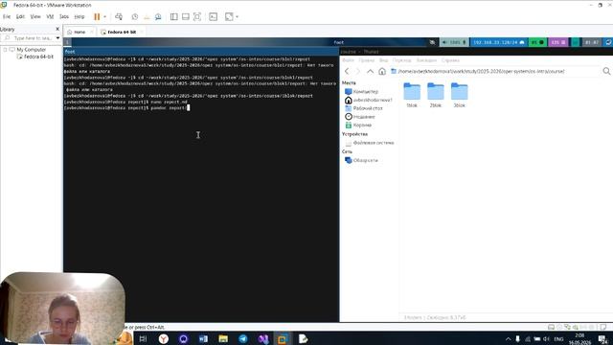The height and width of the screenshot is (345, 613).
Task: Go to the home folder in Thunar
Action: [x=382, y=71]
